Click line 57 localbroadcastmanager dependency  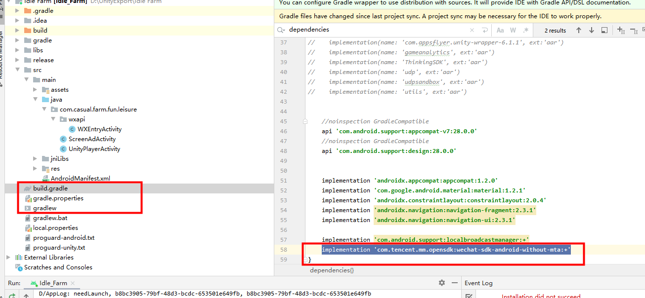pos(426,240)
